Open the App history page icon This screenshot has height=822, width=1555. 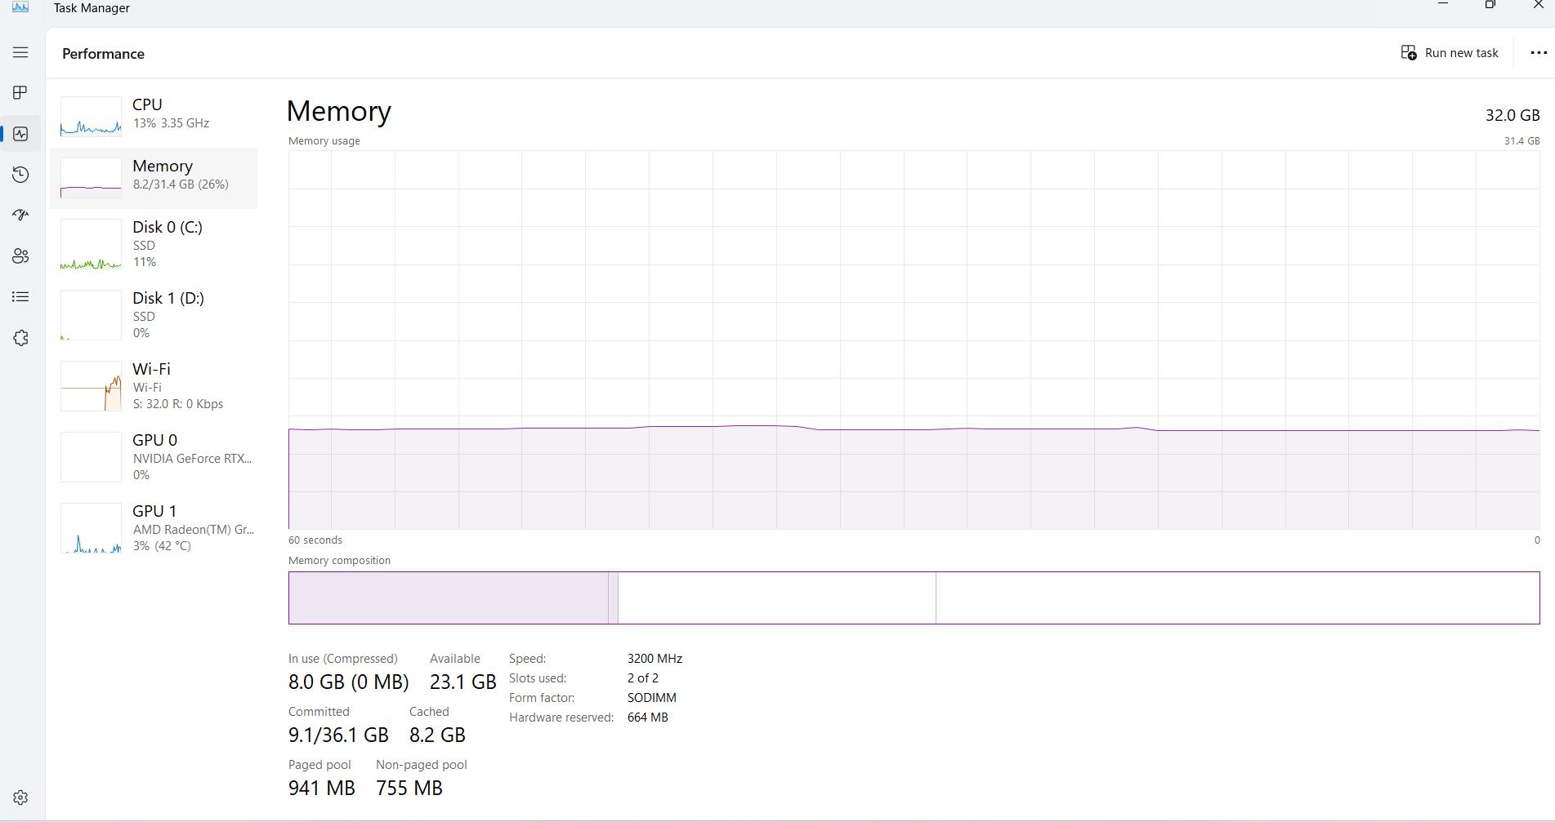click(x=20, y=175)
